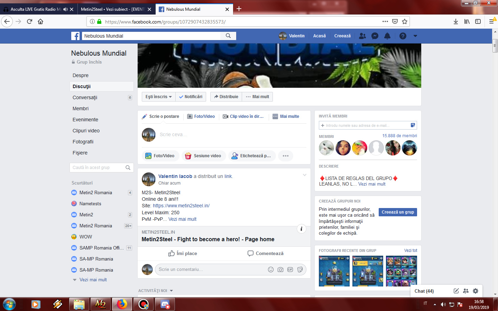Image resolution: width=498 pixels, height=311 pixels.
Task: Open page actions three-dot menu
Action: 385,21
